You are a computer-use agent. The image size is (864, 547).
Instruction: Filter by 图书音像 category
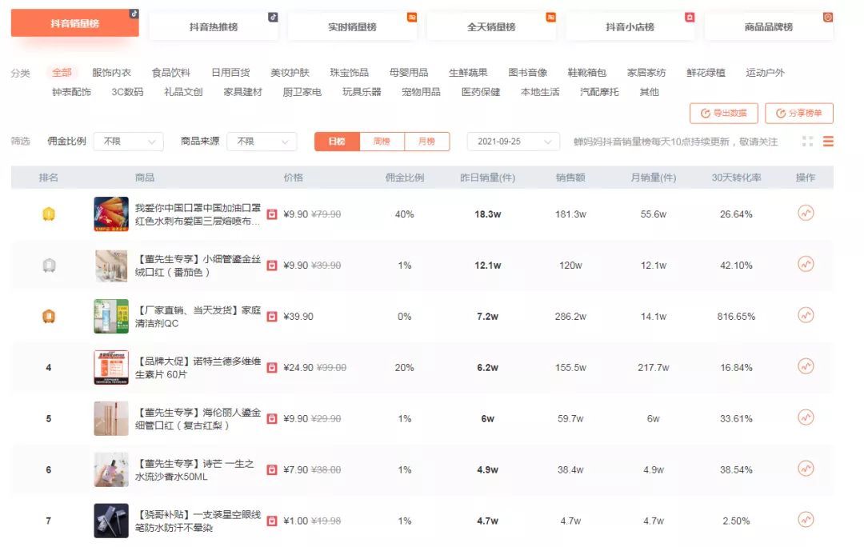coord(528,72)
